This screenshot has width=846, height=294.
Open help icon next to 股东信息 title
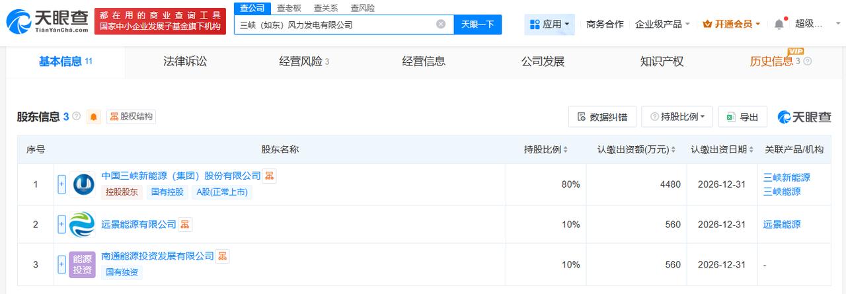pyautogui.click(x=76, y=116)
